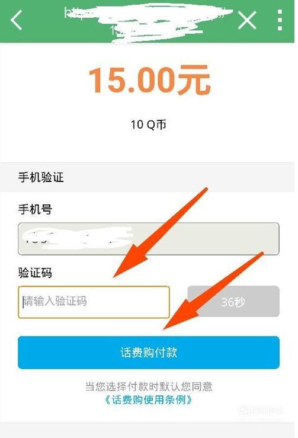The image size is (298, 438).
Task: Click the 当您选择付款时默认您同意 notice text
Action: pyautogui.click(x=149, y=386)
